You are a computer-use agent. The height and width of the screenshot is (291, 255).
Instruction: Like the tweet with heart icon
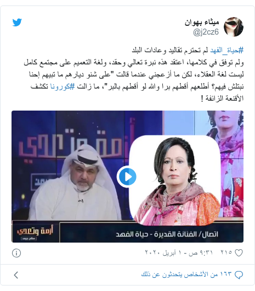[239, 253]
